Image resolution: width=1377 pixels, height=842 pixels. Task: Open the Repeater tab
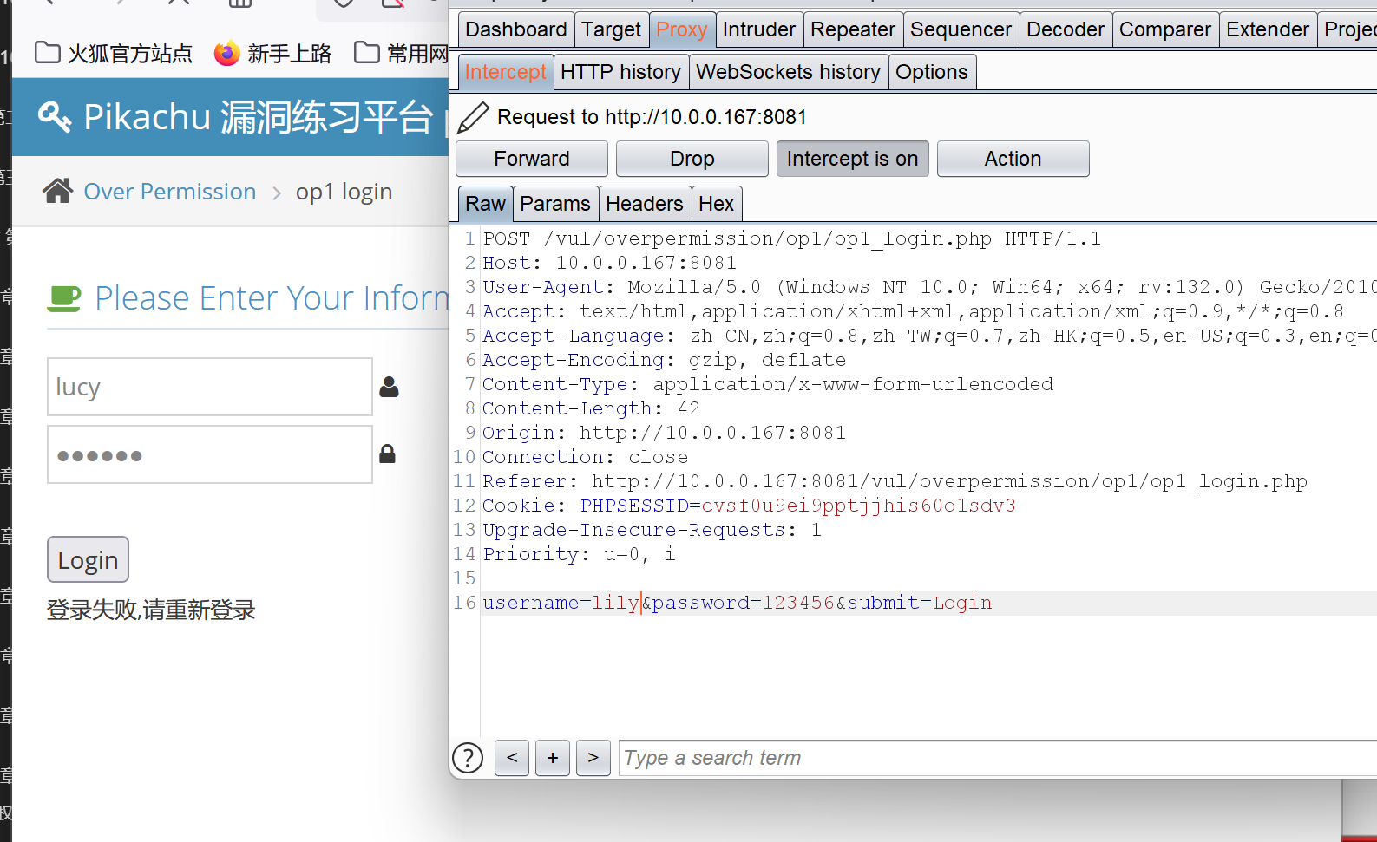[x=853, y=29]
